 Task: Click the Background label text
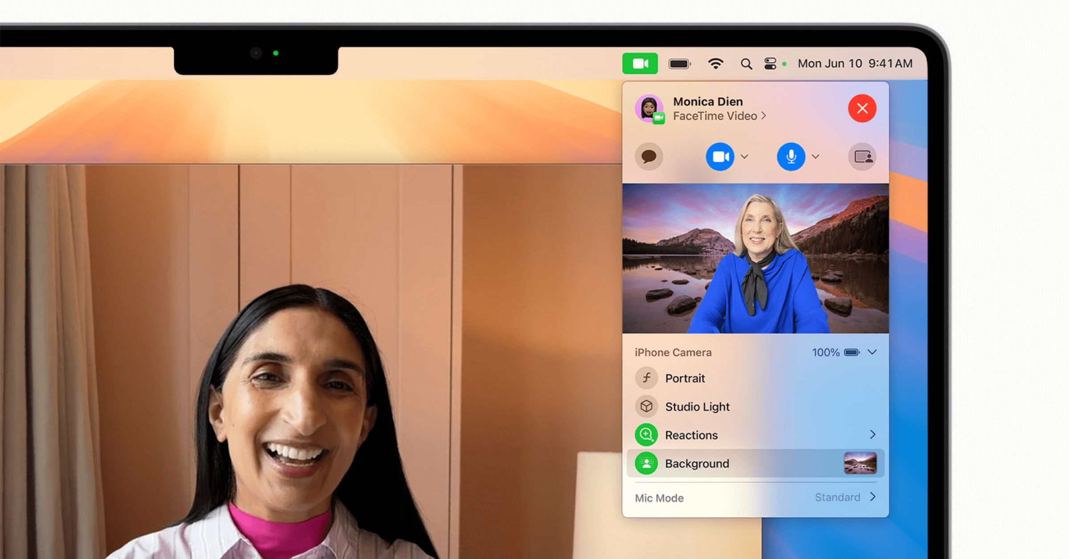pos(697,464)
